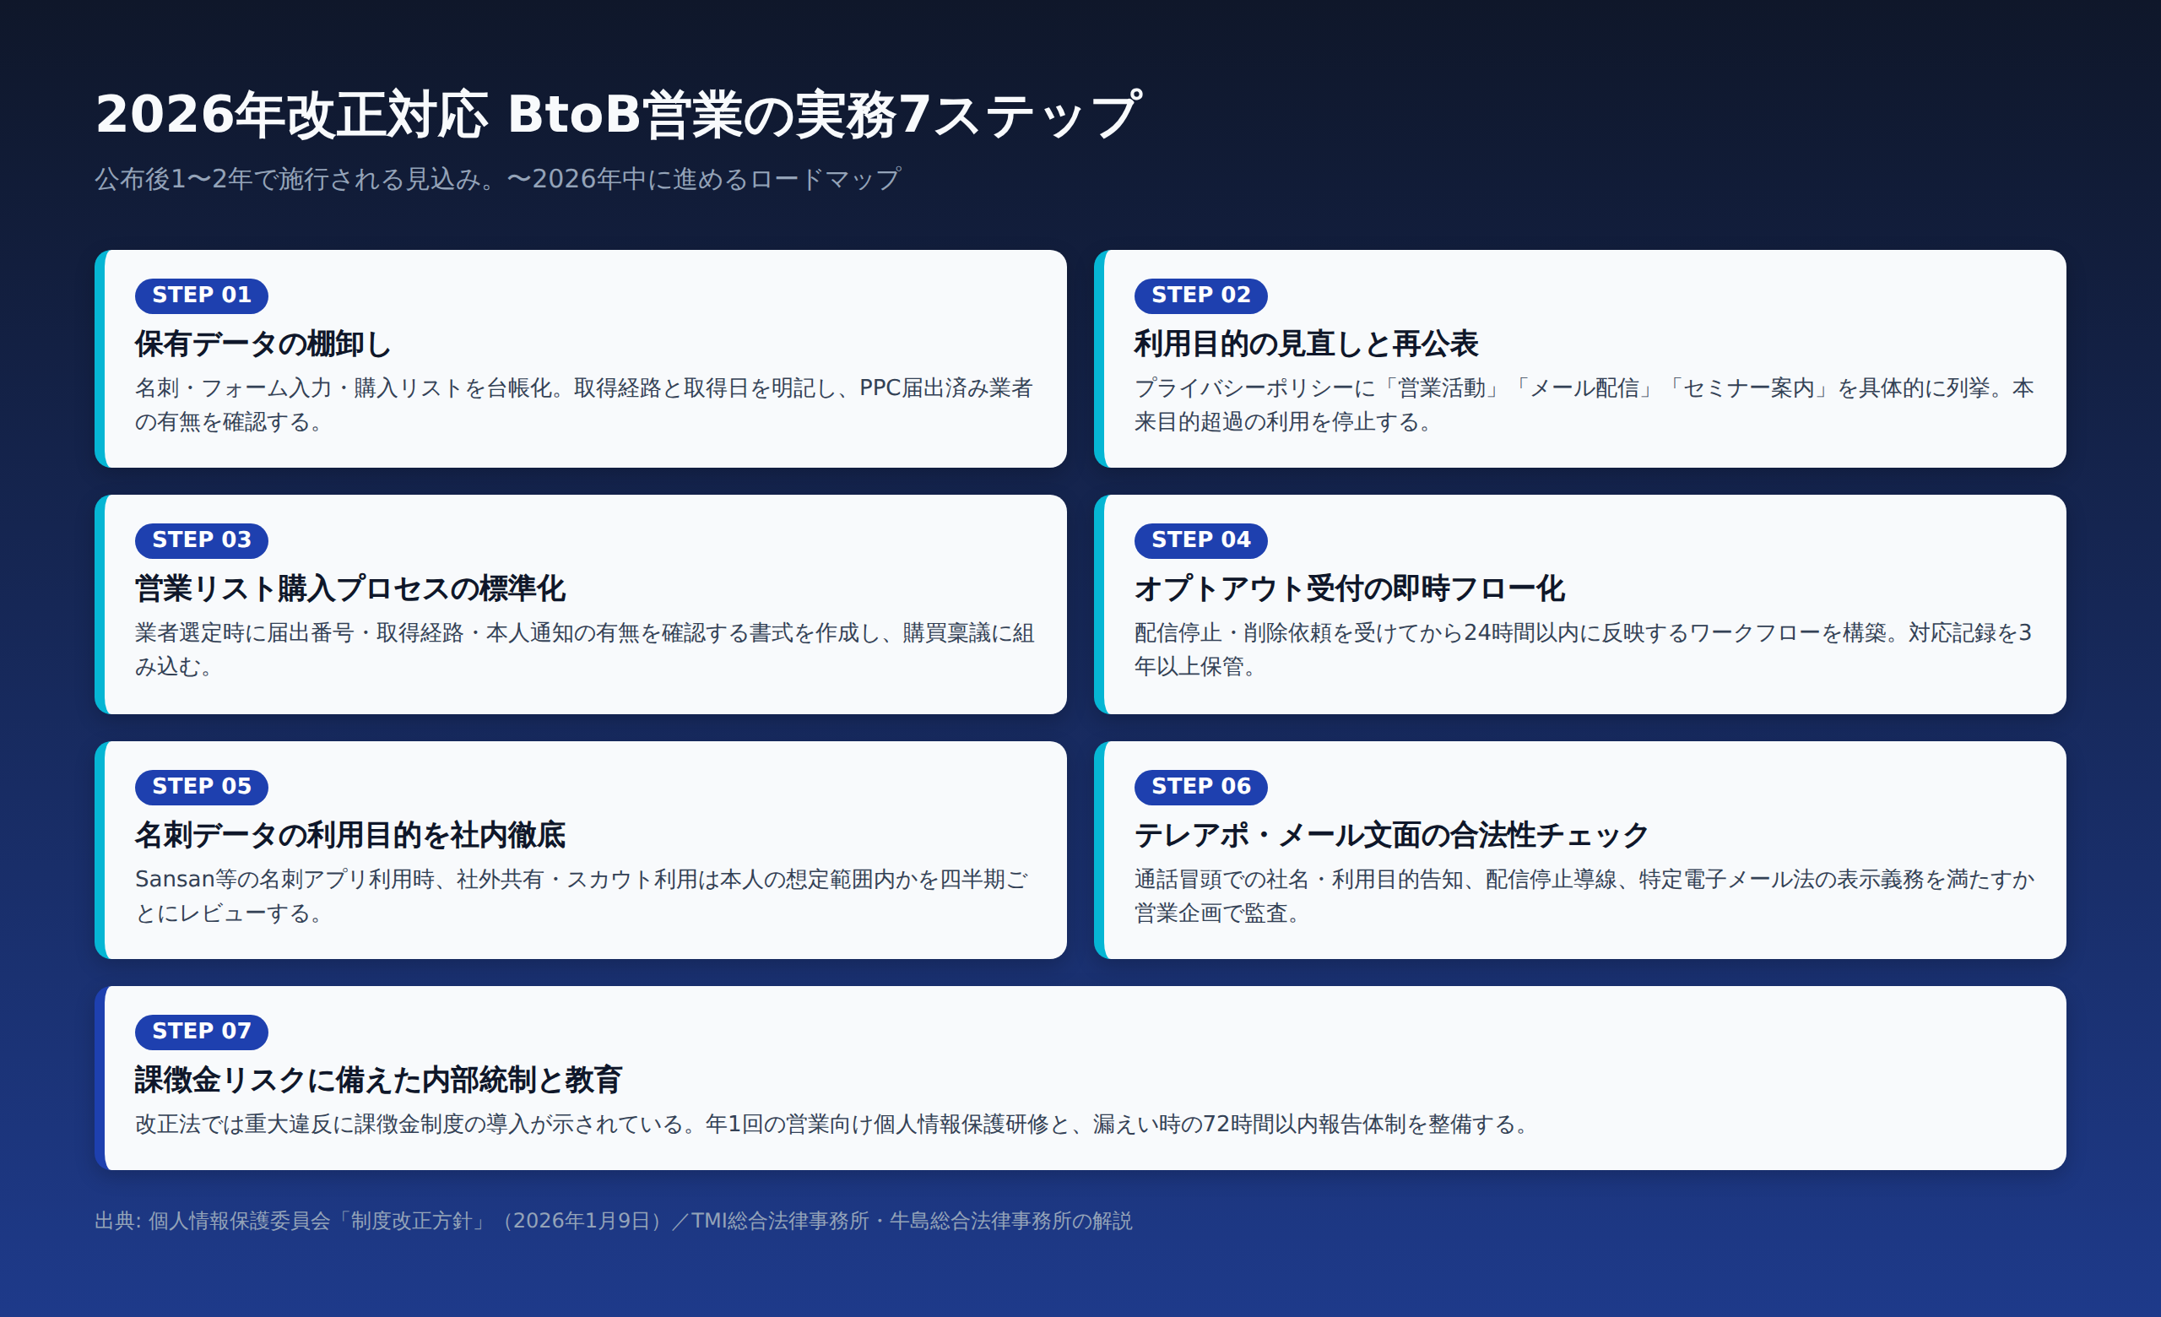This screenshot has width=2161, height=1317.
Task: Click the STEP 06 badge
Action: [1200, 787]
